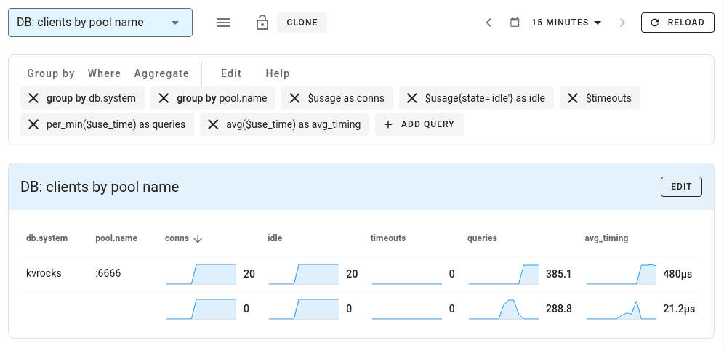Remove the $timeouts query chip
This screenshot has width=724, height=348.
pos(573,98)
